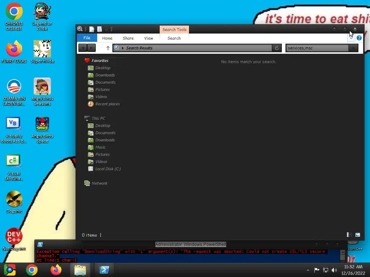370x277 pixels.
Task: Open Firefox from the taskbar
Action: [56, 270]
